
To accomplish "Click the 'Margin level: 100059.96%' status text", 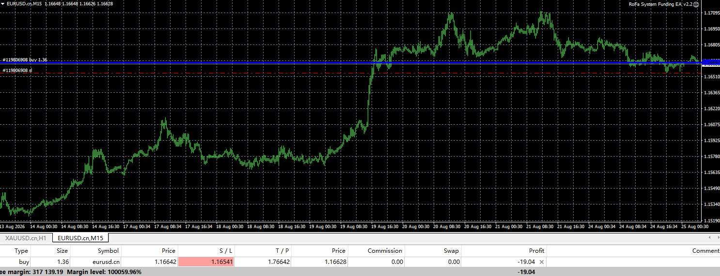I will [x=104, y=272].
